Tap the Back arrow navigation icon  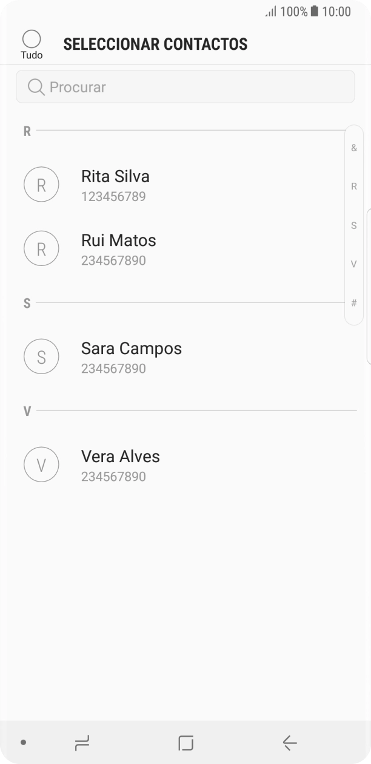[289, 742]
